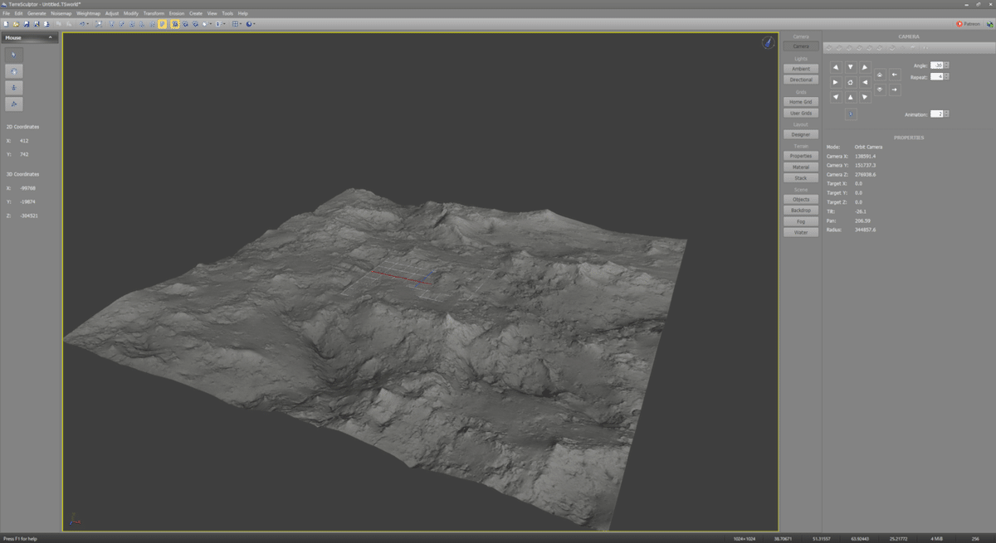The height and width of the screenshot is (543, 996).
Task: Click the Patreon icon at top right
Action: [x=959, y=24]
